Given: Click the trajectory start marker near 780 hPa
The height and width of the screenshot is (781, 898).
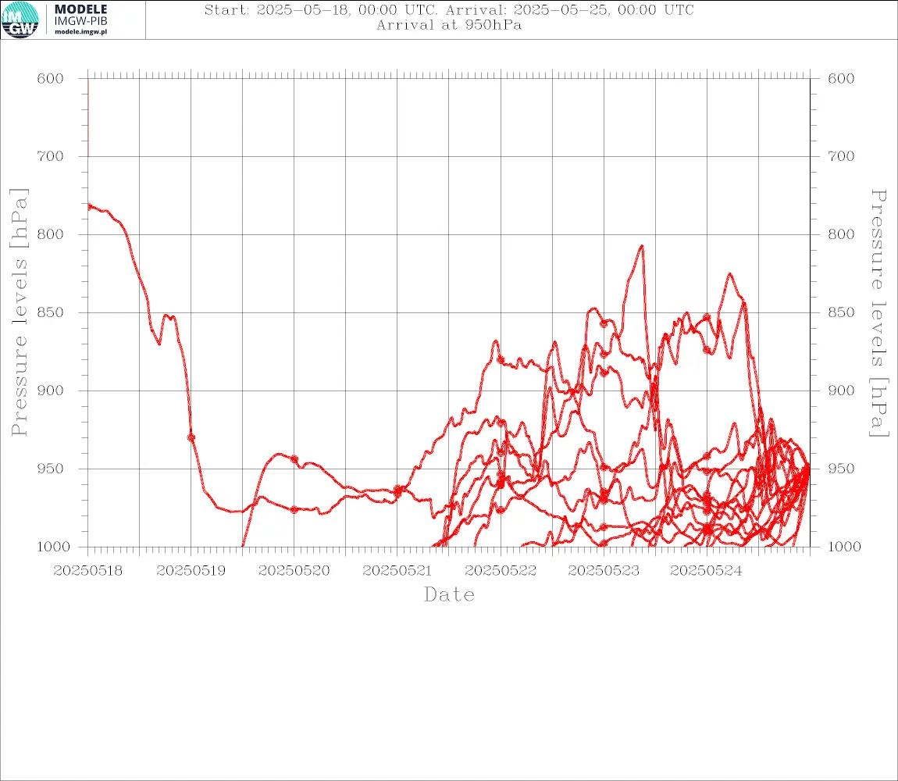Looking at the screenshot, I should 89,207.
